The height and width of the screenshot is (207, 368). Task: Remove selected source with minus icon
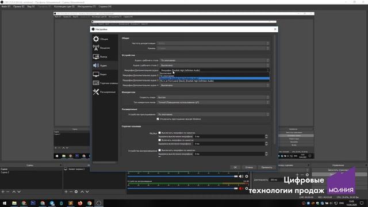[71, 191]
